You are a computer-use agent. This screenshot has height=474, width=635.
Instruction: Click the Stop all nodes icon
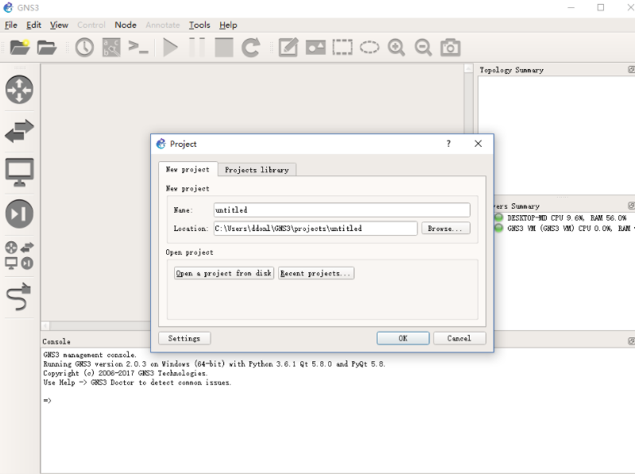(223, 48)
